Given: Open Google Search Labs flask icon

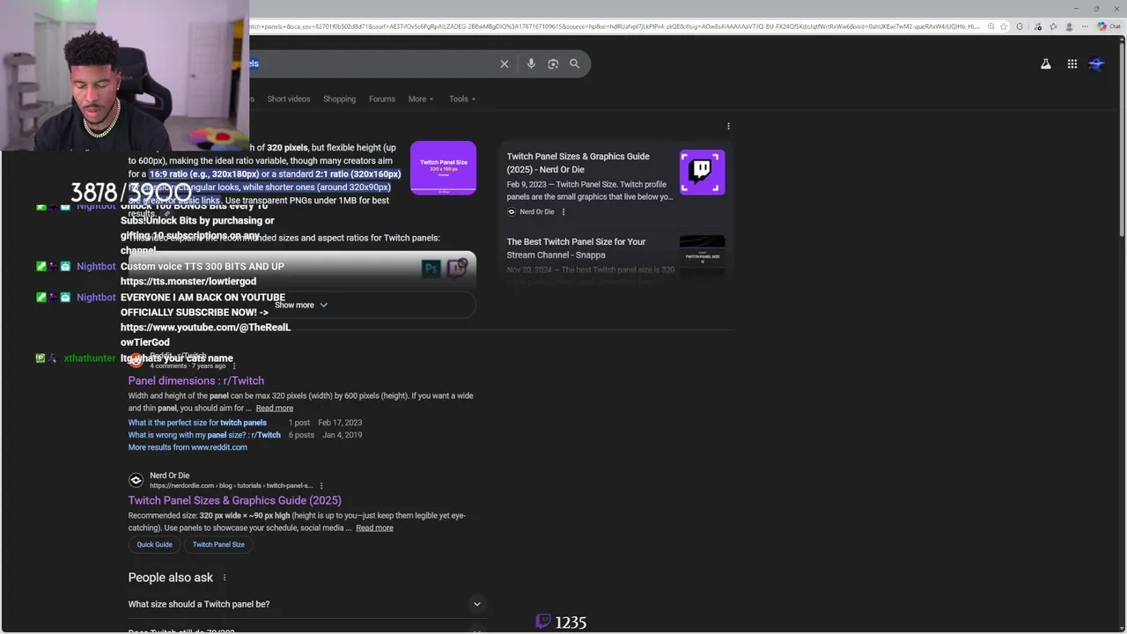Looking at the screenshot, I should [1046, 63].
